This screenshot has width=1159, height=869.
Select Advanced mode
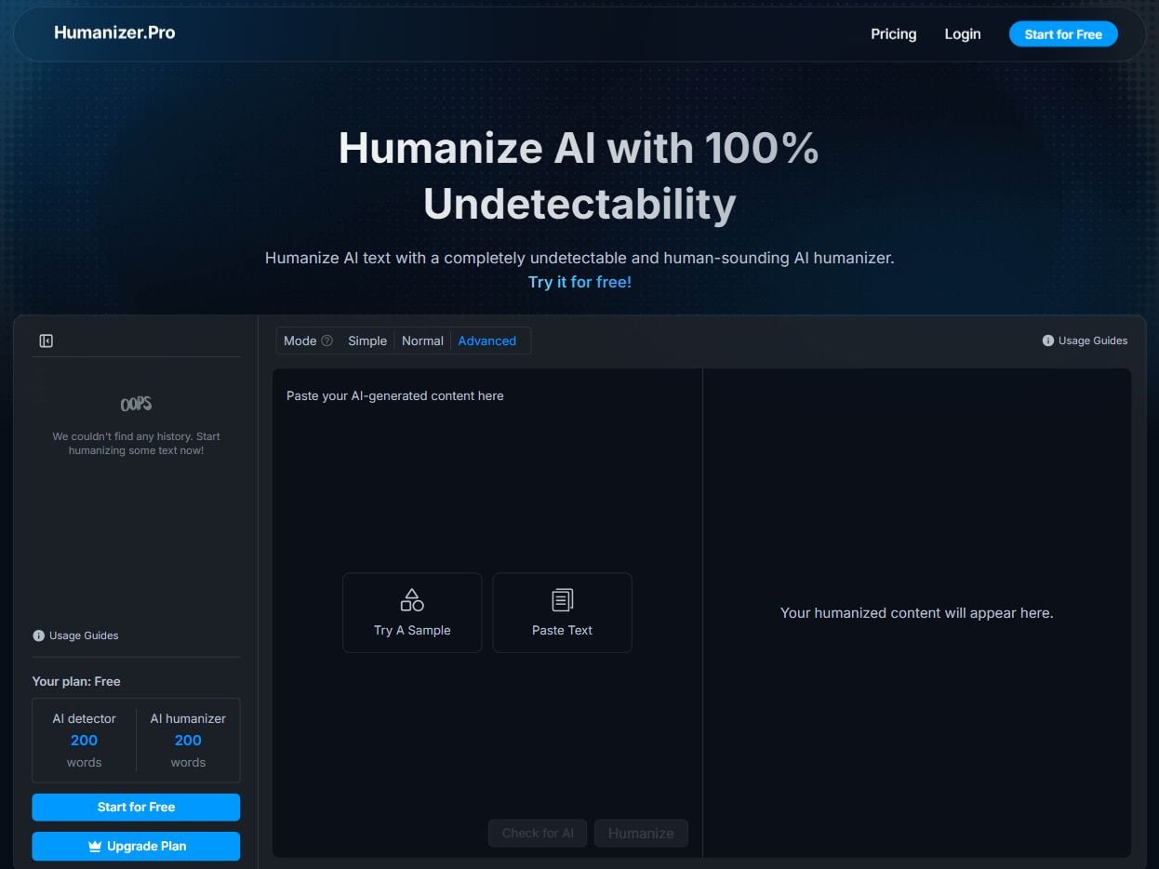point(487,341)
